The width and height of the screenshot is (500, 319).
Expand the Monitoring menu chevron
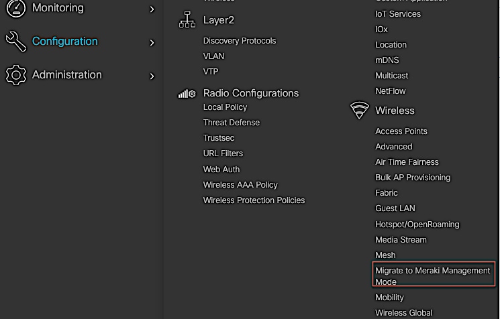152,9
